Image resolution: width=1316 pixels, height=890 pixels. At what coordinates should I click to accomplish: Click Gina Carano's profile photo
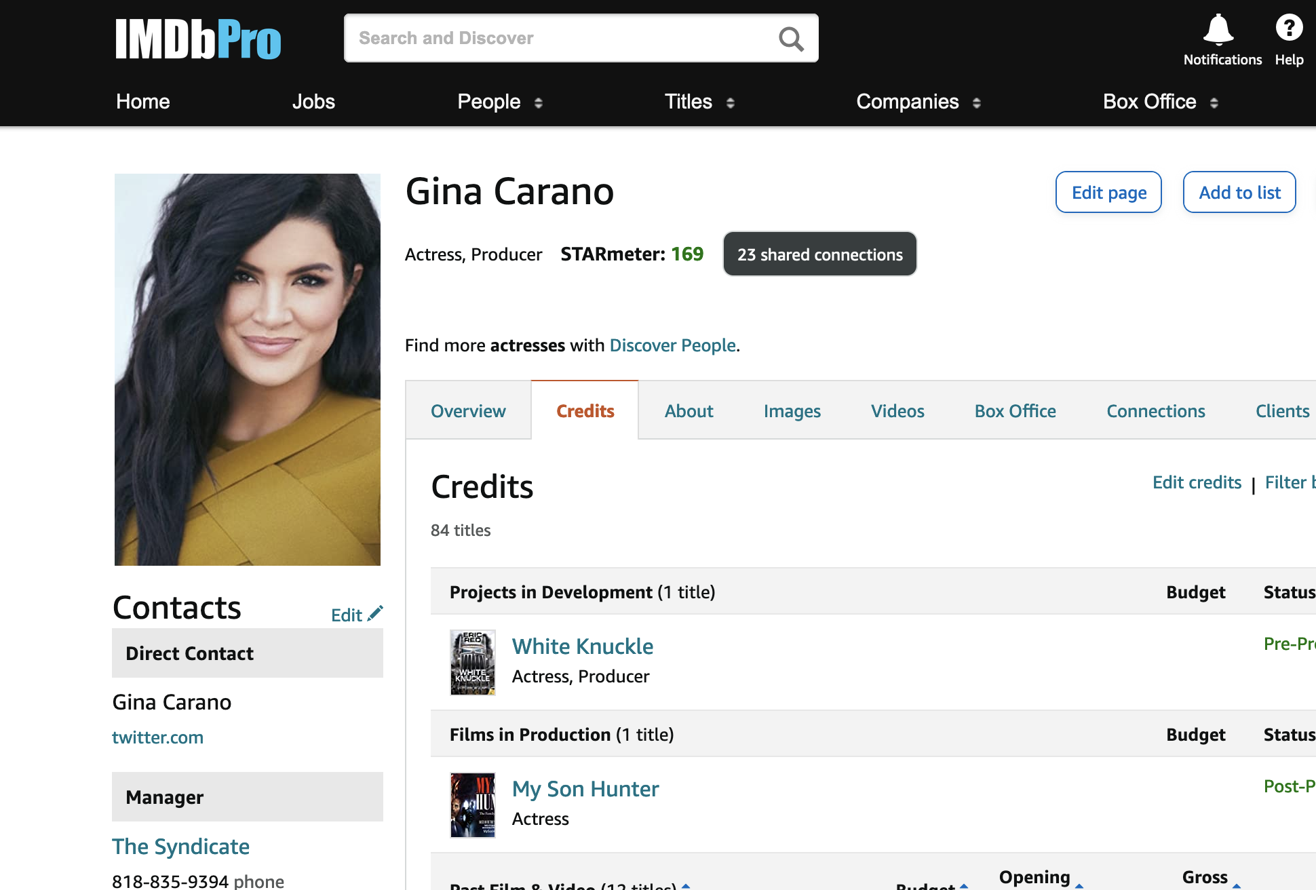point(248,370)
